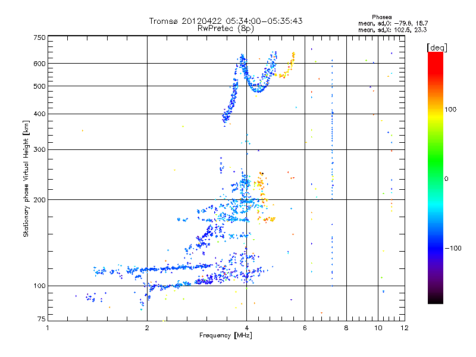The height and width of the screenshot is (357, 476).
Task: Click the 'Stationary phase Virtual Height [km]' axis label
Action: [26, 178]
